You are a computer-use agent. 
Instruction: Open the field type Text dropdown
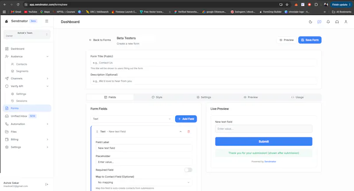[x=132, y=119]
